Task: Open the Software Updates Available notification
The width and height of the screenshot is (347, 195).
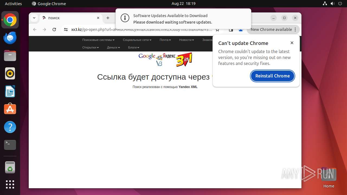Action: tap(183, 19)
